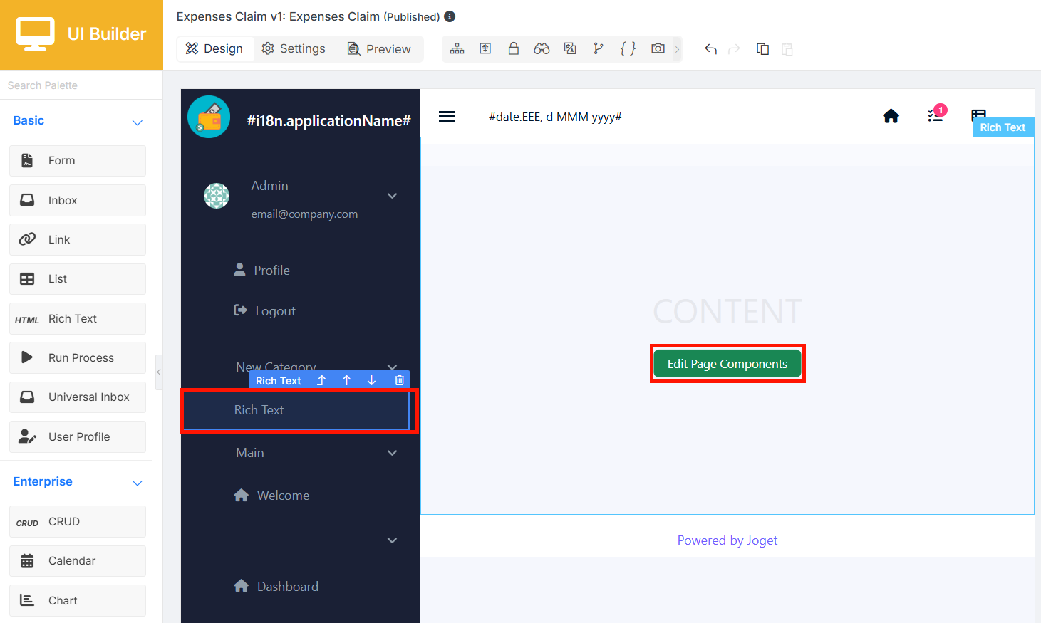Collapse the Basic palette section
Screen dimensions: 1041x623
coord(138,122)
